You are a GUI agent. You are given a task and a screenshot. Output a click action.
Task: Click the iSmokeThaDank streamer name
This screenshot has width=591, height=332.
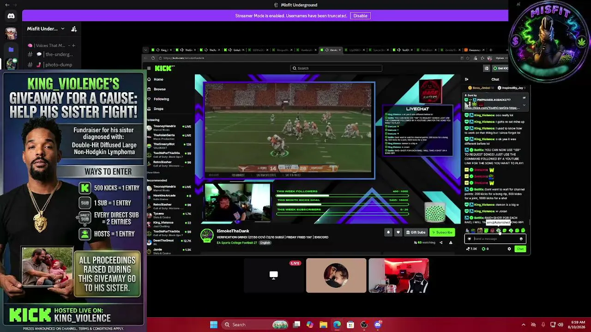233,231
